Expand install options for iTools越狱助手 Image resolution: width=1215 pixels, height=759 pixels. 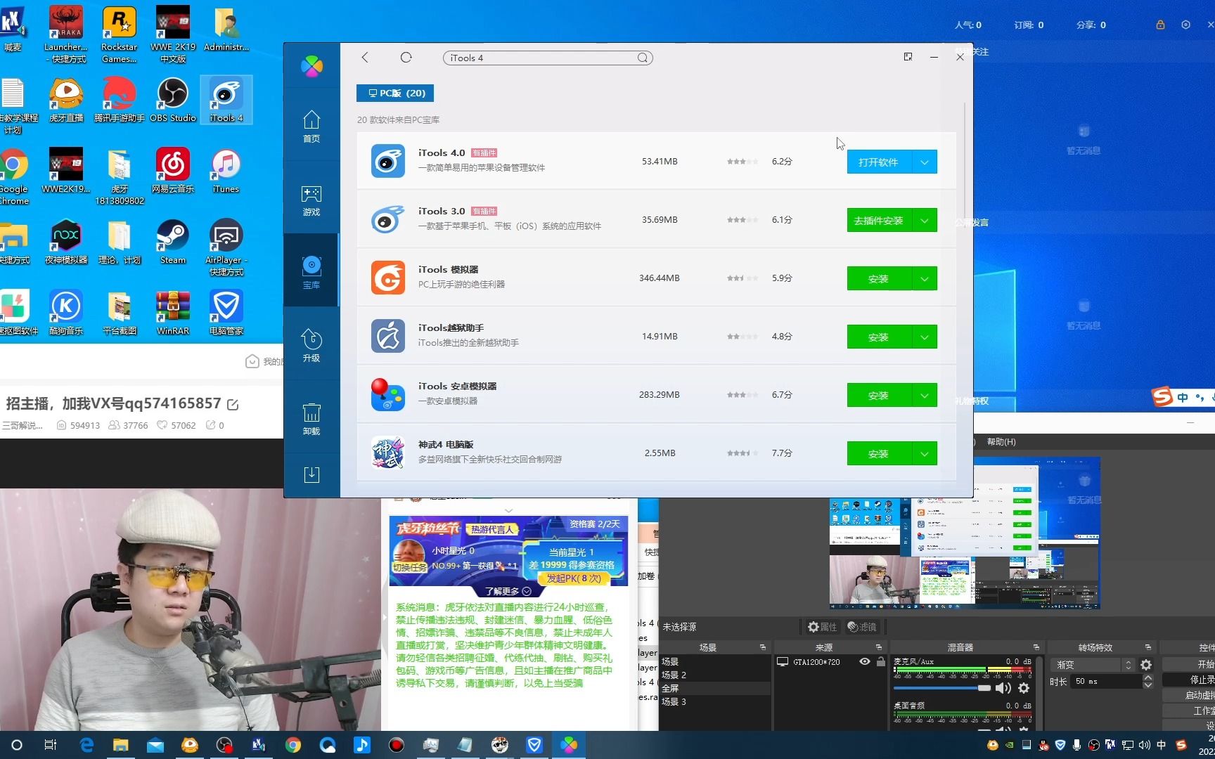[925, 337]
